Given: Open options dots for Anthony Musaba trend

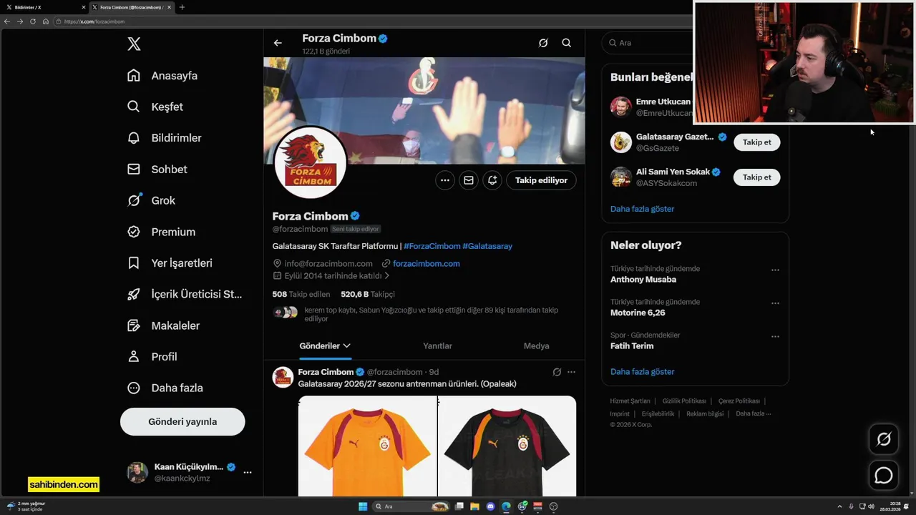Looking at the screenshot, I should click(775, 270).
